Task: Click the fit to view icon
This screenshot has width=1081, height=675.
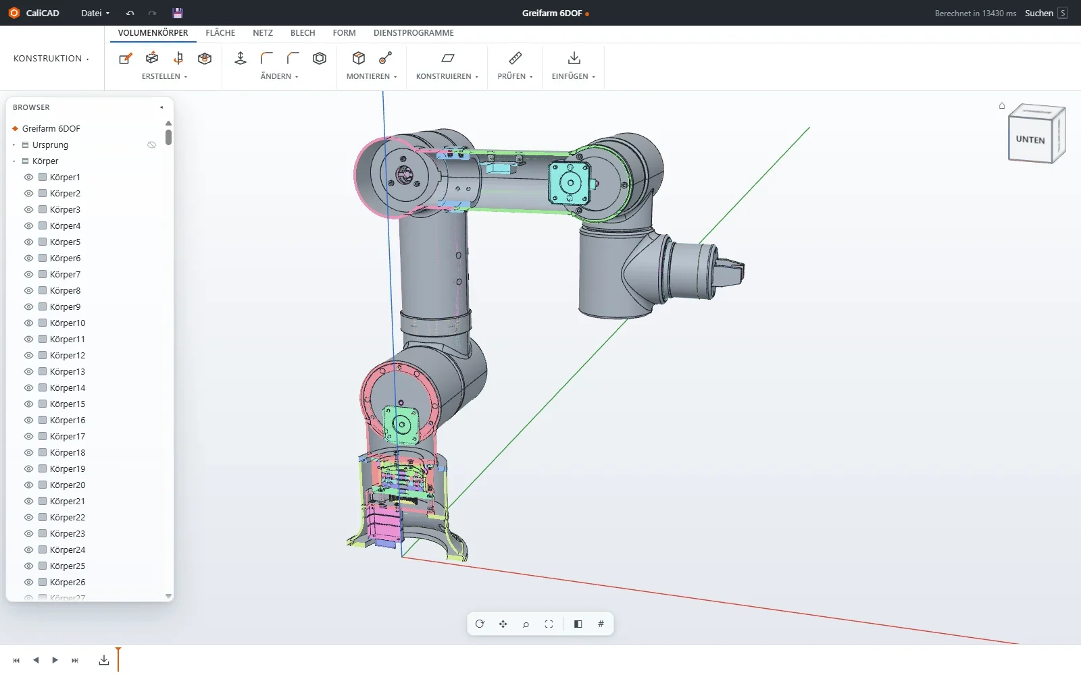Action: click(549, 624)
